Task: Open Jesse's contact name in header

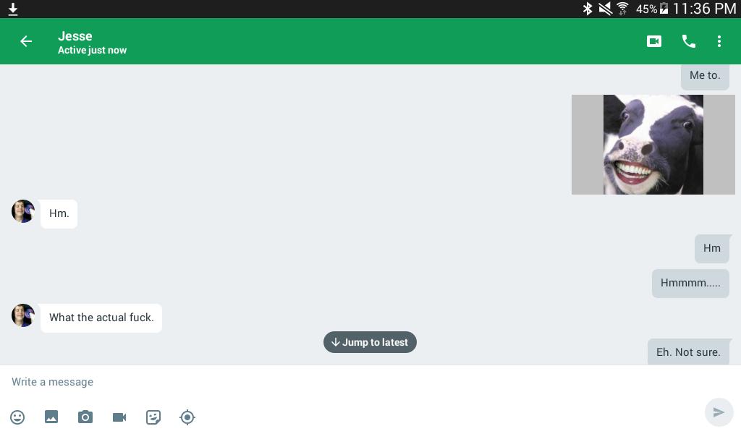Action: point(75,36)
